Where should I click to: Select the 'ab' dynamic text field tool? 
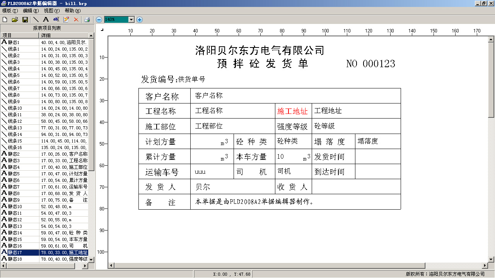[56, 19]
